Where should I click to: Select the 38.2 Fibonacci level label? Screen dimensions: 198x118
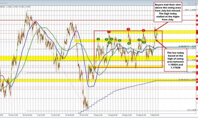tap(191, 72)
